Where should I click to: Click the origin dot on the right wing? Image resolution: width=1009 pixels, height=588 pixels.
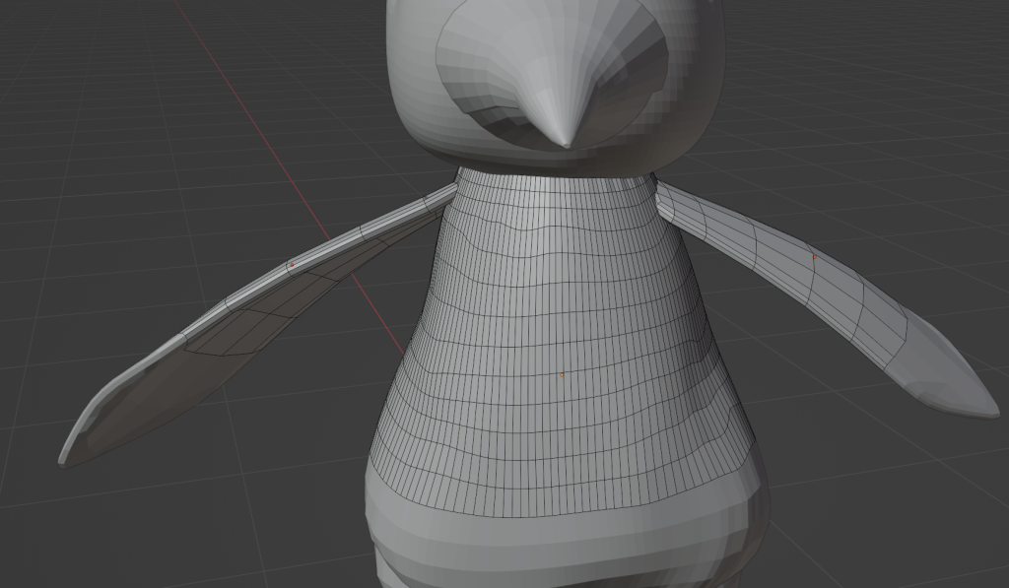[x=815, y=256]
